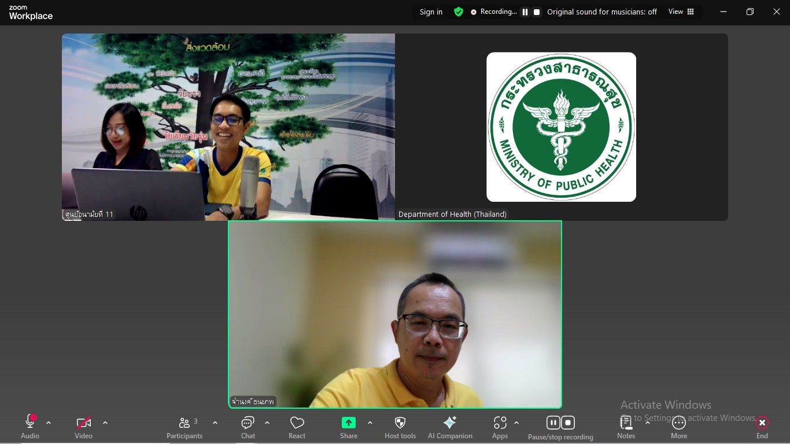Stop recording from bottom toolbar
790x444 pixels.
point(568,423)
